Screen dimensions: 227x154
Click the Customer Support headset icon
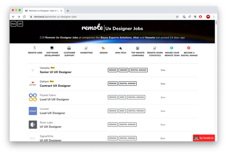point(69,48)
